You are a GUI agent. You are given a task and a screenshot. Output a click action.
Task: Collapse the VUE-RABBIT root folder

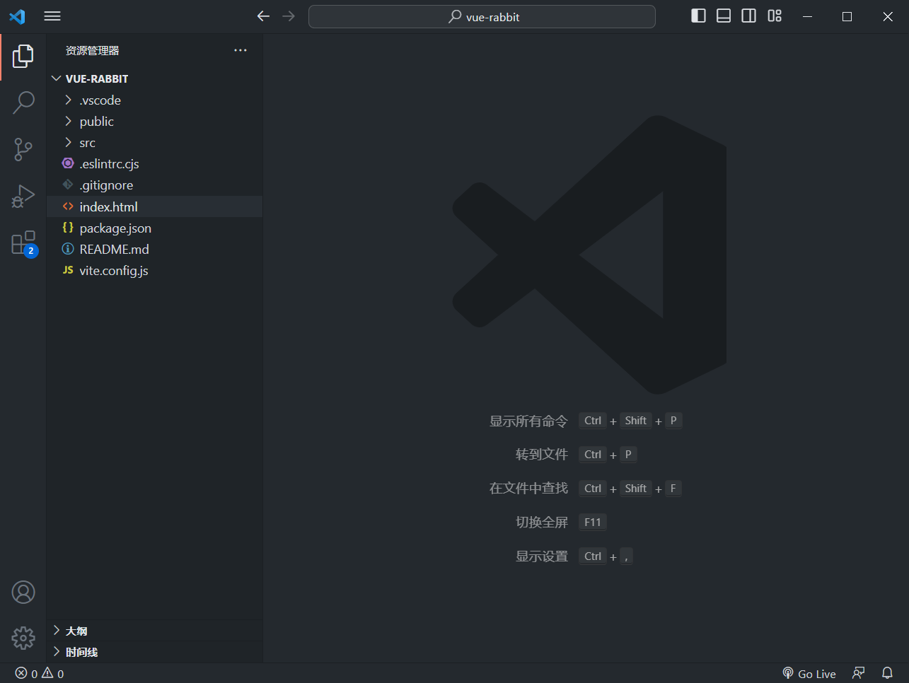tap(154, 78)
